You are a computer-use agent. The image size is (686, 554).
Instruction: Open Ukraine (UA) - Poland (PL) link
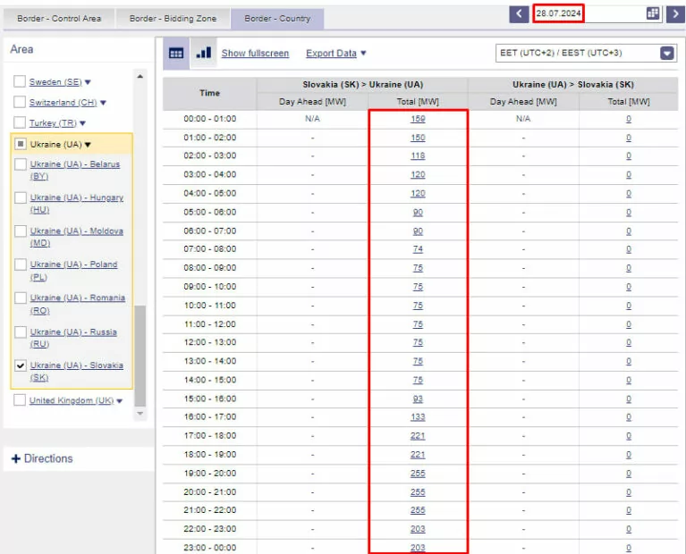[73, 270]
